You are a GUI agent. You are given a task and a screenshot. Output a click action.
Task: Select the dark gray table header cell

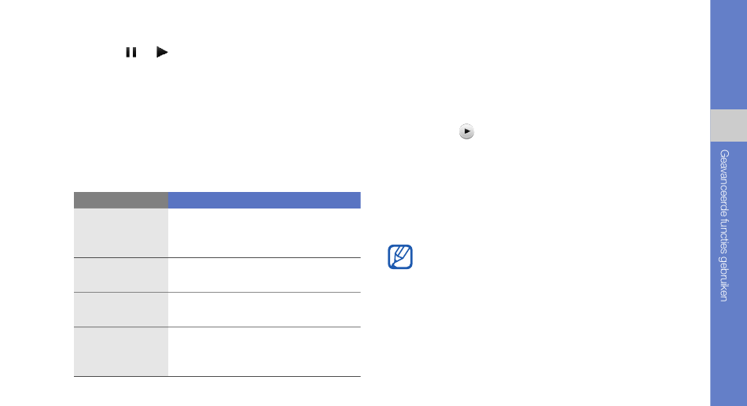121,200
